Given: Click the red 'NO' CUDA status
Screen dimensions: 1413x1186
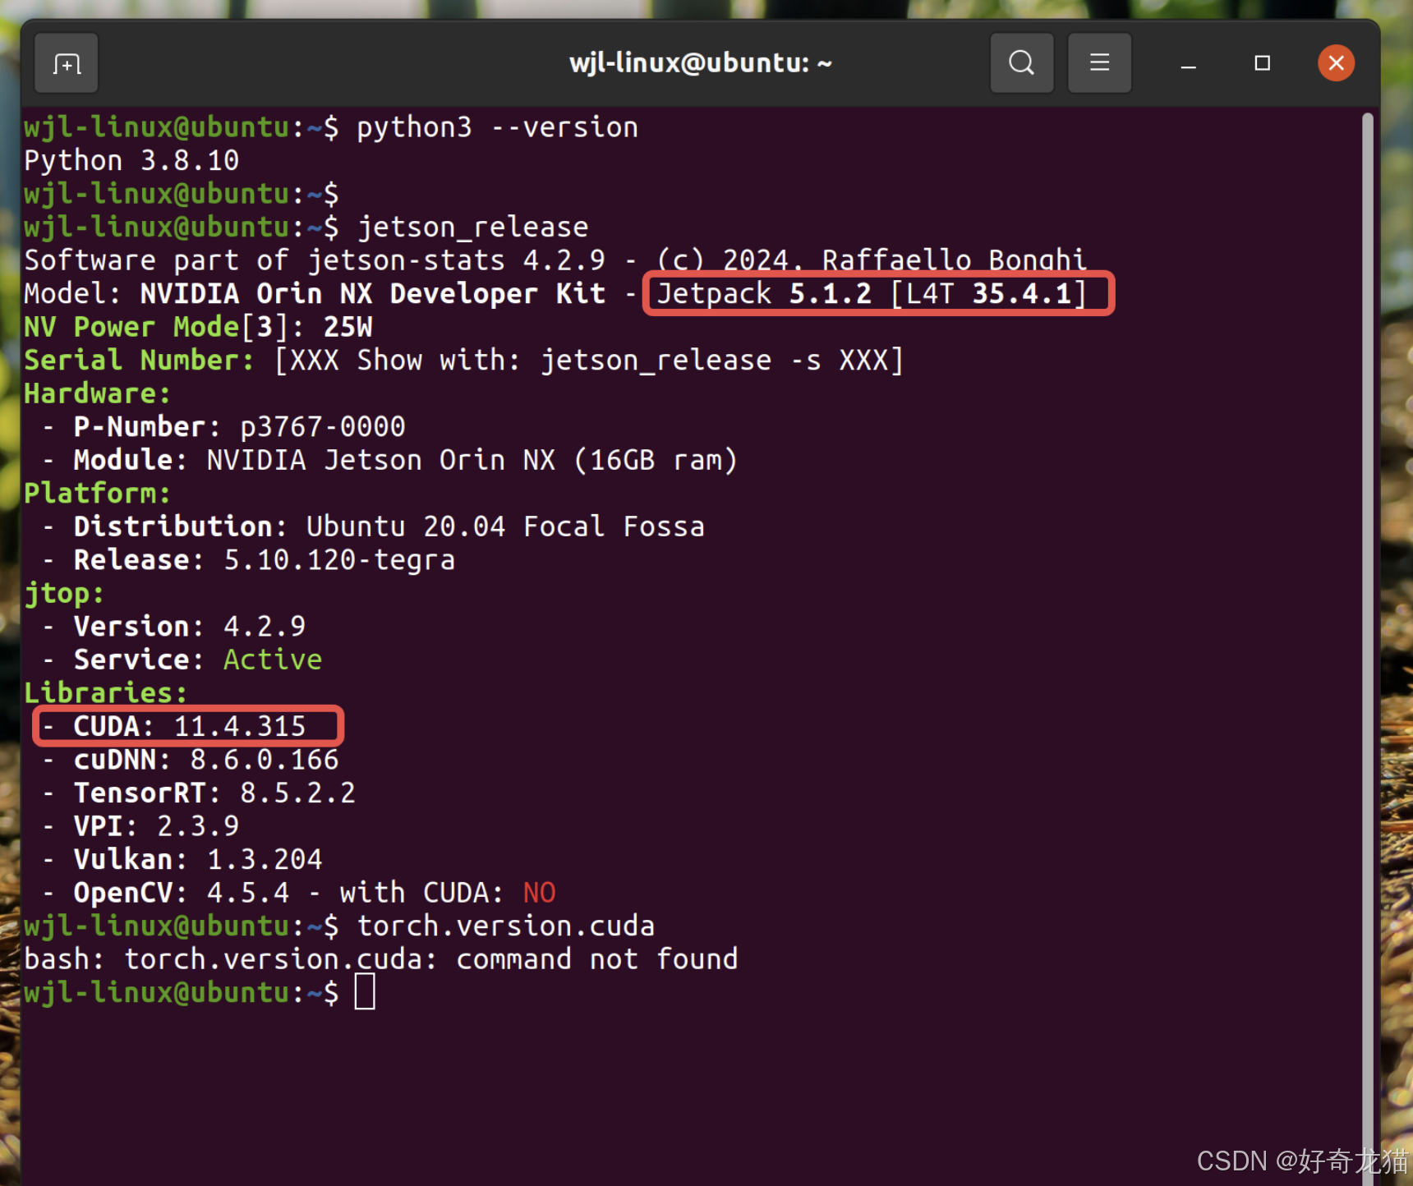Looking at the screenshot, I should click(539, 892).
